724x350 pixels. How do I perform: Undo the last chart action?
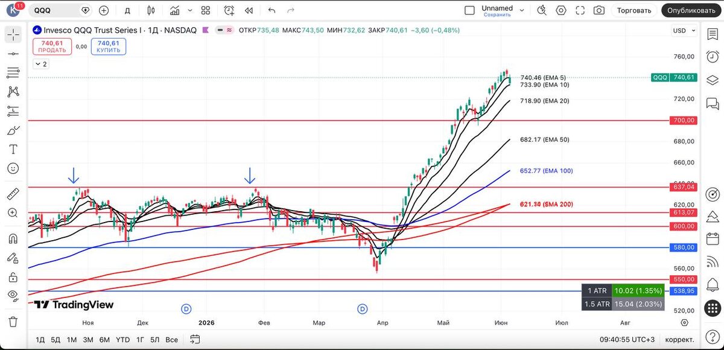tap(271, 10)
